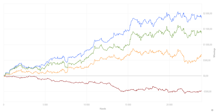Click the blue line near 15 000 hands

click(x=128, y=30)
